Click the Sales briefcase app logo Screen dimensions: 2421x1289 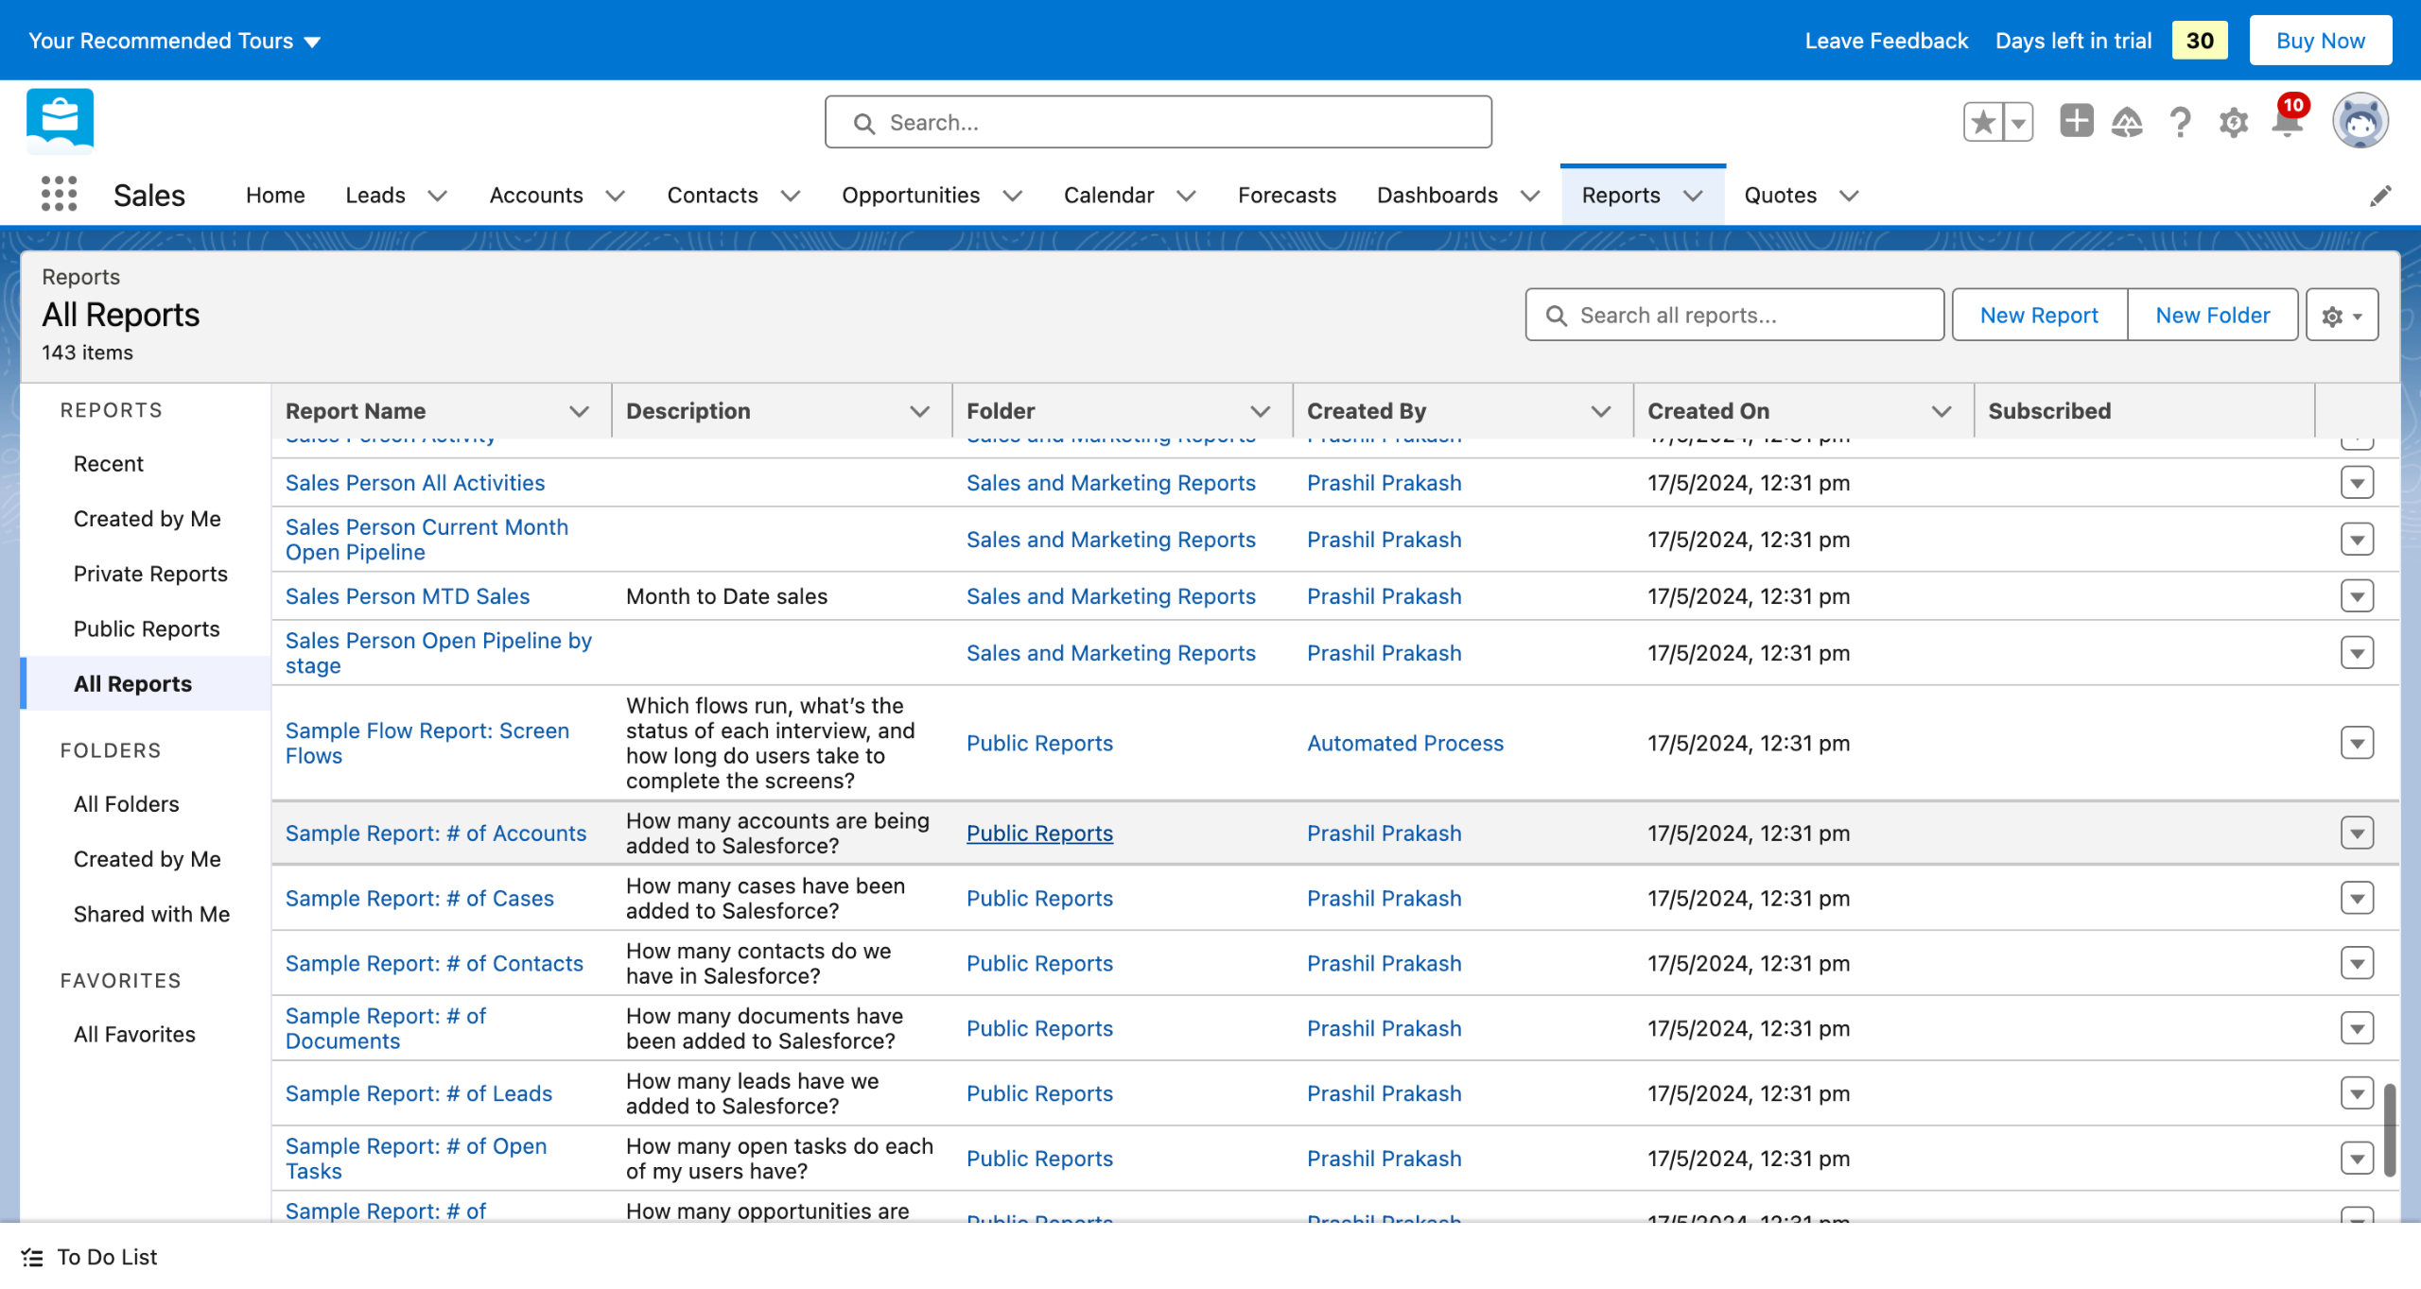click(61, 121)
